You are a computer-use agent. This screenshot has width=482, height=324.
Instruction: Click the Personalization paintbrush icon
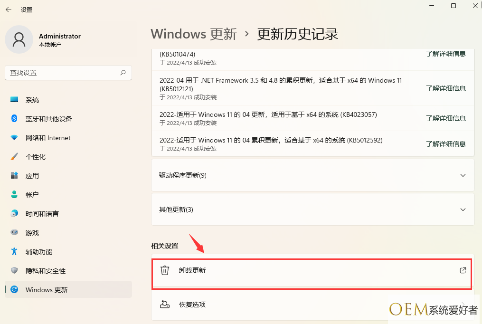point(14,157)
